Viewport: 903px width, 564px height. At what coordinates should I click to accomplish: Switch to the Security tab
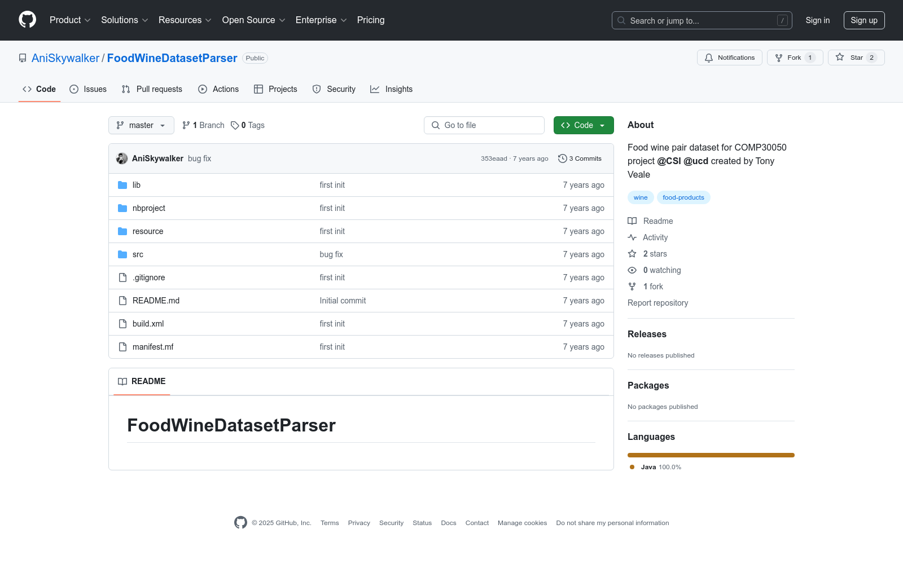[334, 89]
